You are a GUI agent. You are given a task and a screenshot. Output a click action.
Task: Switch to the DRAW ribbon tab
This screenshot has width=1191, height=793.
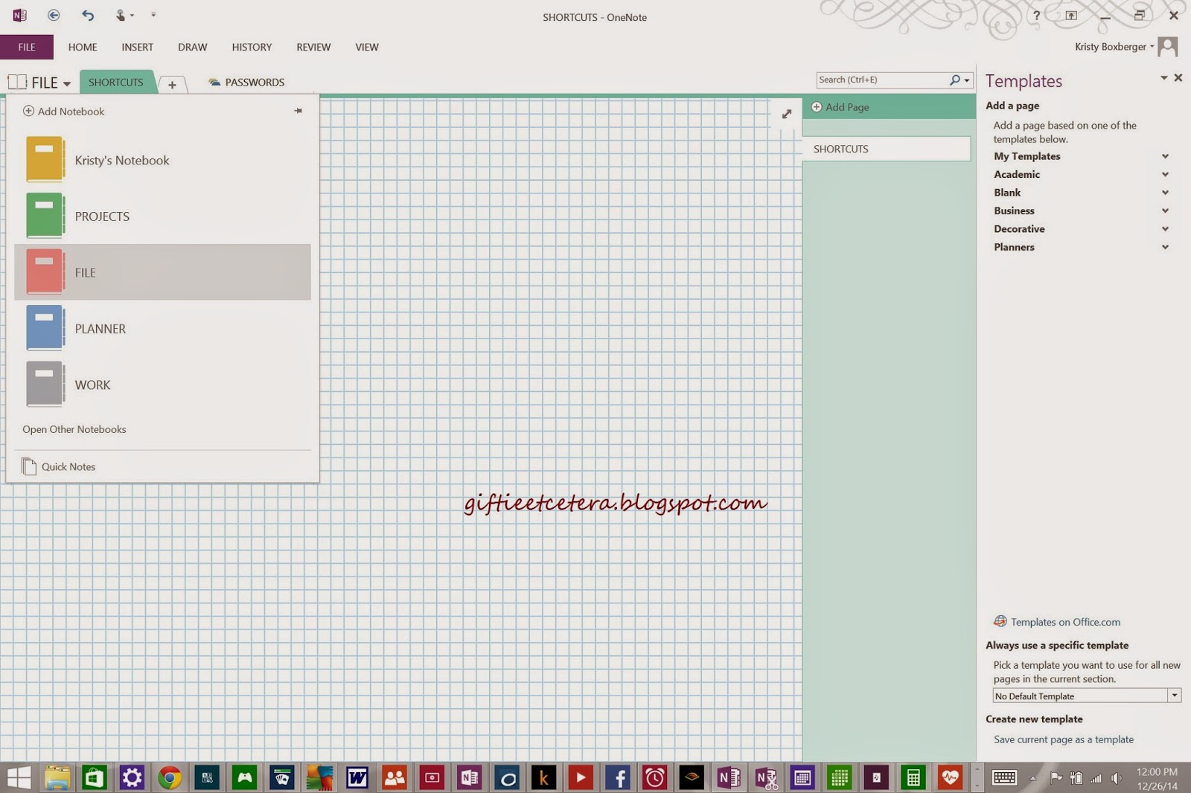(192, 47)
